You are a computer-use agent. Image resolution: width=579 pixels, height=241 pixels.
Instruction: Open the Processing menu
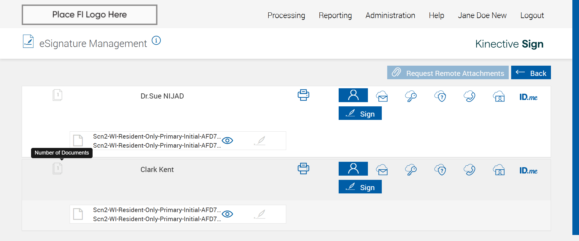pyautogui.click(x=286, y=15)
